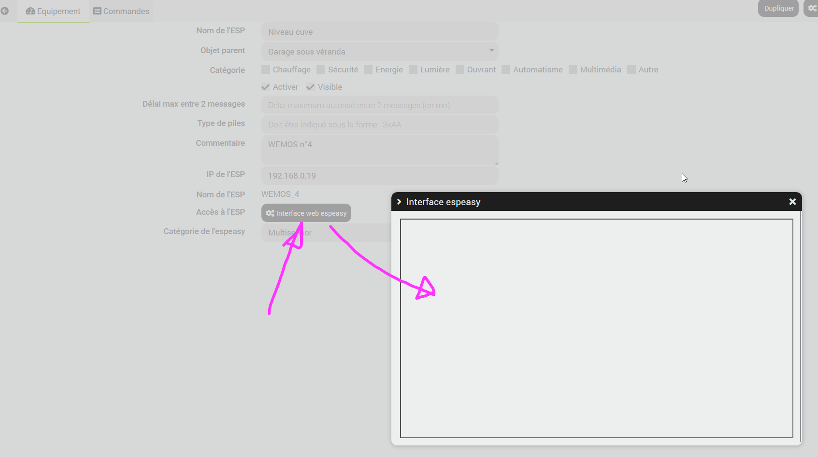Click the Délai max entre 2 messages label
Viewport: 818px width, 457px height.
point(194,104)
